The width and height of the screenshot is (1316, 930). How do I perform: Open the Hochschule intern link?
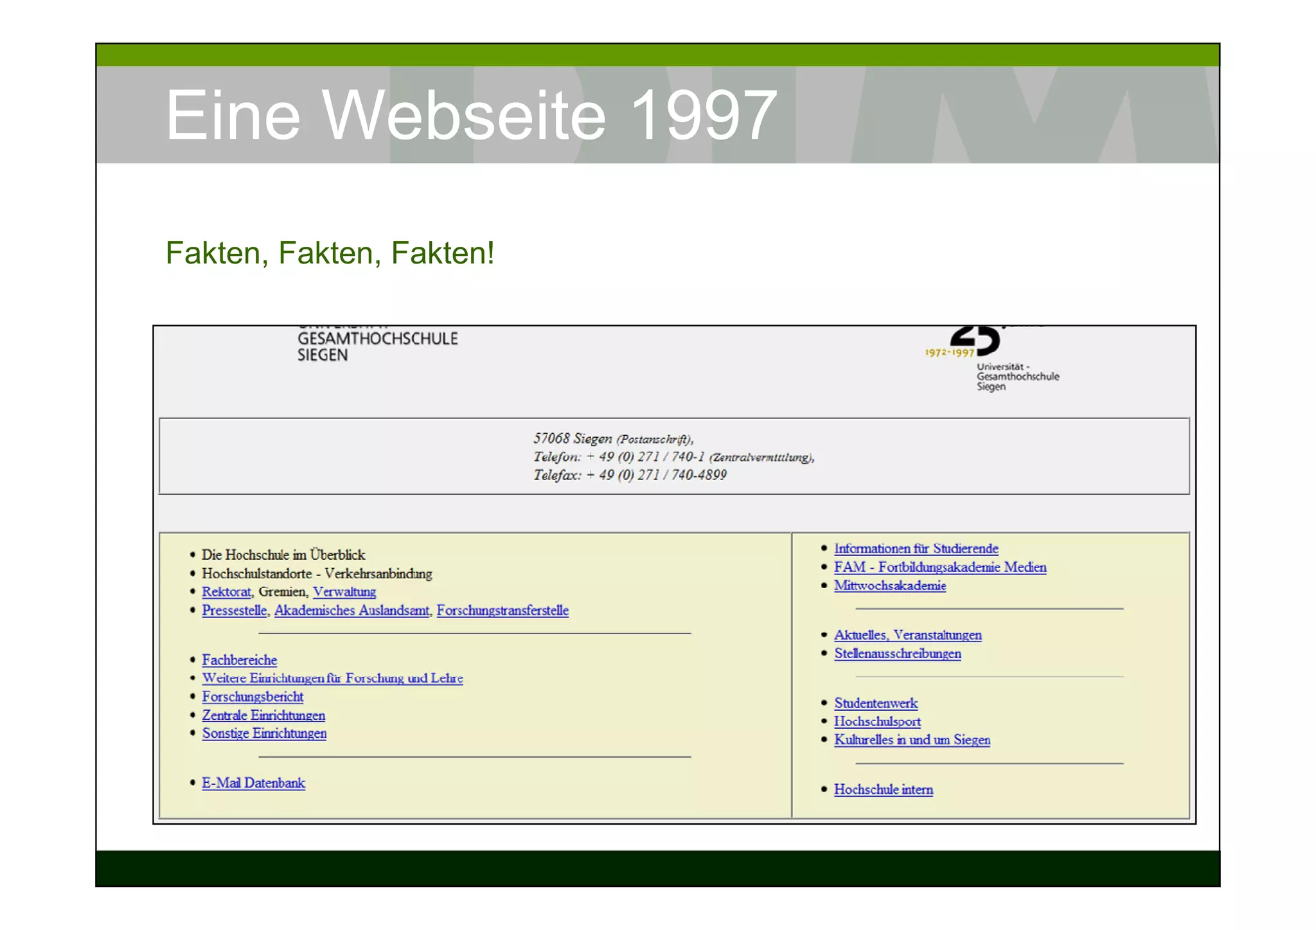tap(884, 790)
